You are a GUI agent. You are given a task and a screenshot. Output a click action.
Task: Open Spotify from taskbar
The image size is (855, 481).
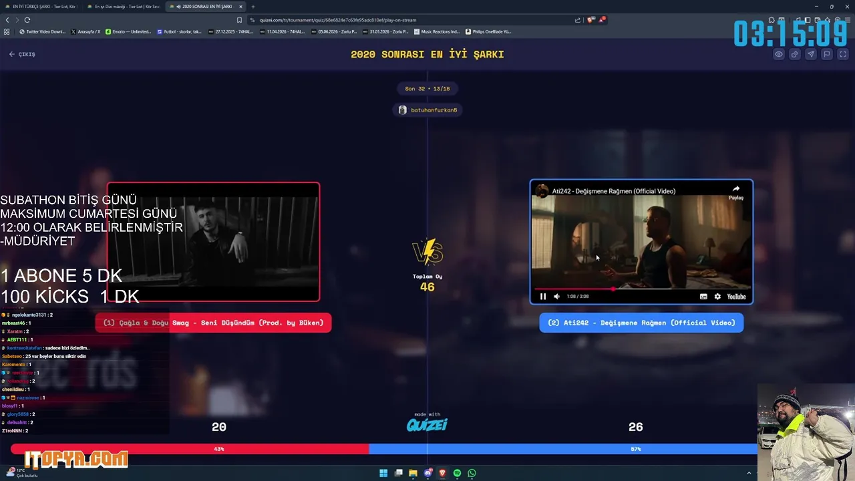tap(457, 473)
